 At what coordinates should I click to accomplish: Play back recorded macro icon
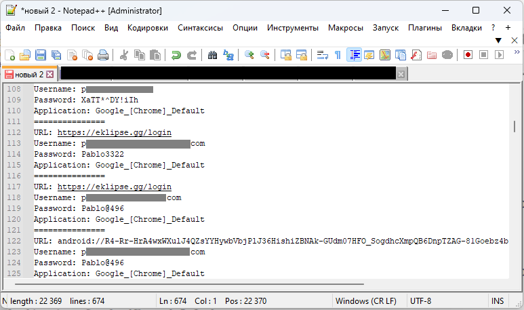[x=500, y=55]
